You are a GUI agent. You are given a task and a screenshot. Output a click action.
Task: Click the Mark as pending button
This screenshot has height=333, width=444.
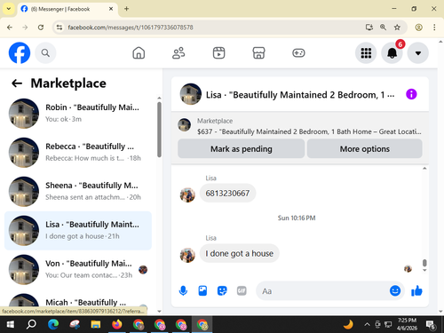click(241, 149)
